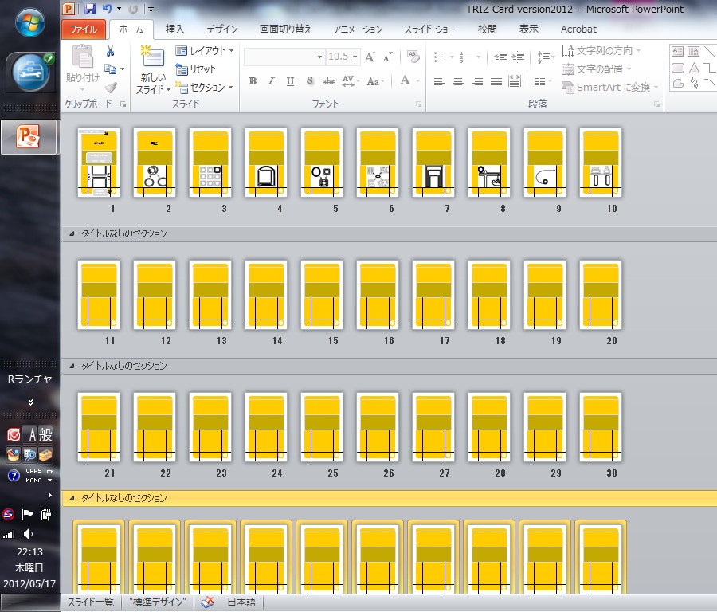Open the Layout (レイアウト) dropdown
Image resolution: width=717 pixels, height=612 pixels.
tap(205, 51)
